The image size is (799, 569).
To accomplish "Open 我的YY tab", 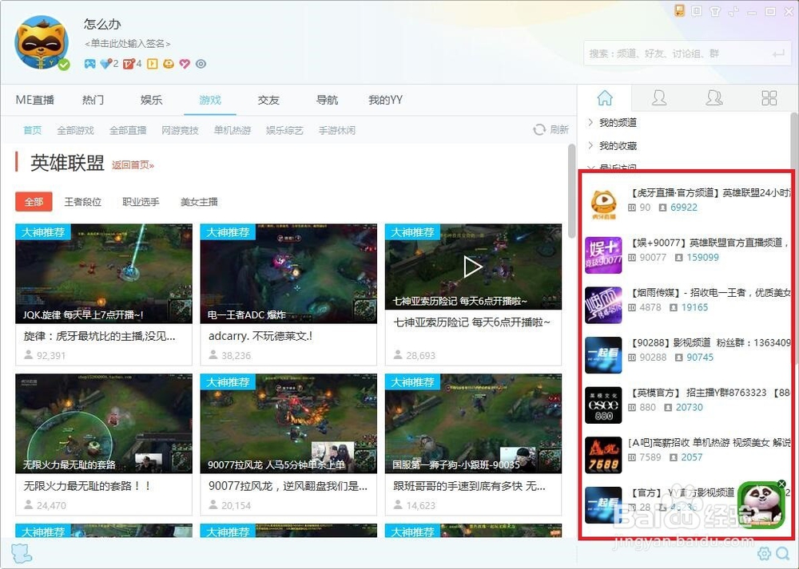I will click(386, 100).
